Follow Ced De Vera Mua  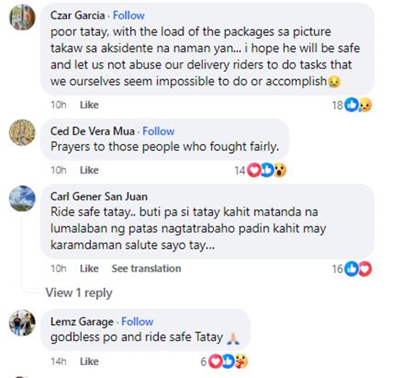point(158,131)
